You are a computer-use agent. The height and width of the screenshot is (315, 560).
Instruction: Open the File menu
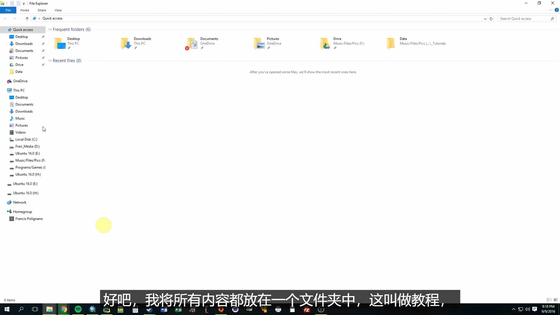[8, 10]
